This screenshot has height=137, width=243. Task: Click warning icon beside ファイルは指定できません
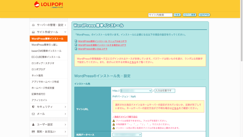pos(114,121)
